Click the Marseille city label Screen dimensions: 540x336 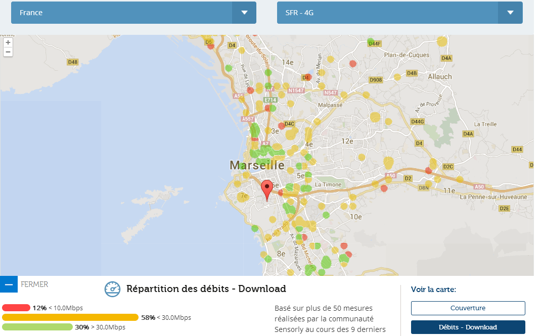(257, 165)
